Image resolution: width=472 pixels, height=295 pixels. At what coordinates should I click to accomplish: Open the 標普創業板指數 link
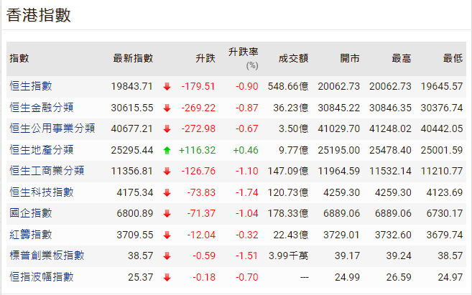(x=47, y=256)
